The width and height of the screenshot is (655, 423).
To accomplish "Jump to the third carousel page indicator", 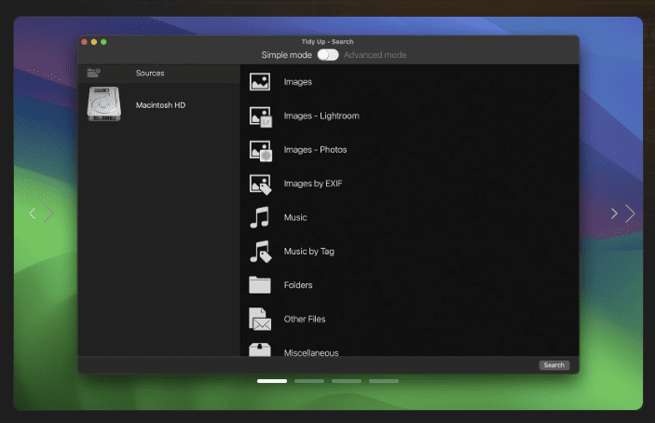I will (347, 381).
